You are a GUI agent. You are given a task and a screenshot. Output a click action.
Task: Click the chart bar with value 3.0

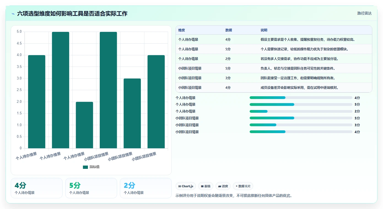(x=132, y=113)
